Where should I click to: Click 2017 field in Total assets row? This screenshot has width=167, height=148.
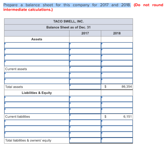tap(85, 87)
